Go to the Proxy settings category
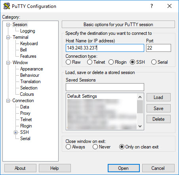The height and width of the screenshot is (175, 179). tap(25, 113)
